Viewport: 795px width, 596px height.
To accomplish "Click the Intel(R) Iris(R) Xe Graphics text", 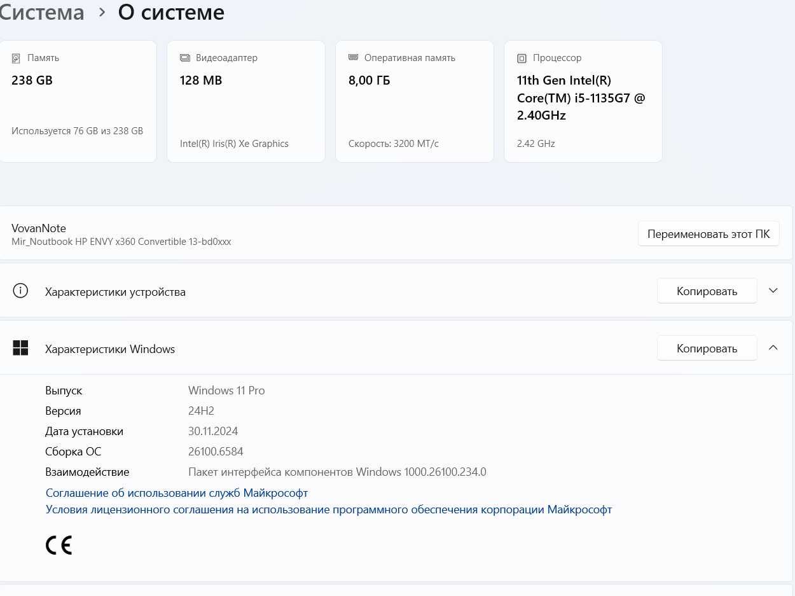I will [x=234, y=144].
